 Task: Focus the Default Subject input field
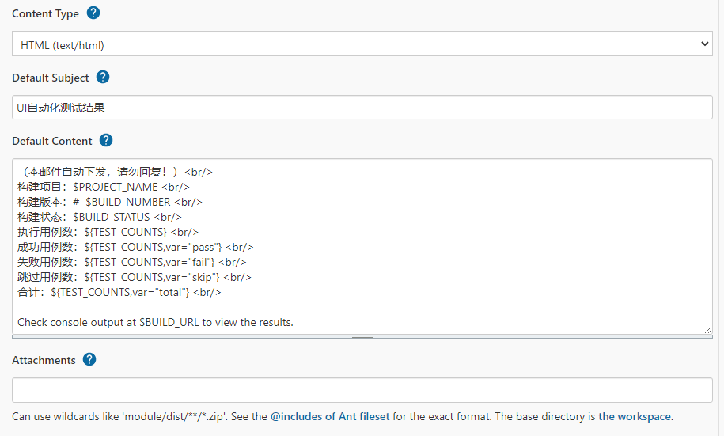(x=362, y=108)
